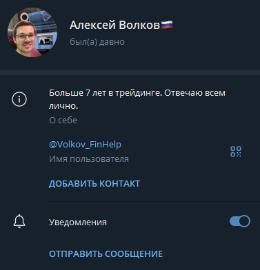The image size is (260, 270).
Task: Click the thin separator line above Уведомления
Action: click(154, 201)
